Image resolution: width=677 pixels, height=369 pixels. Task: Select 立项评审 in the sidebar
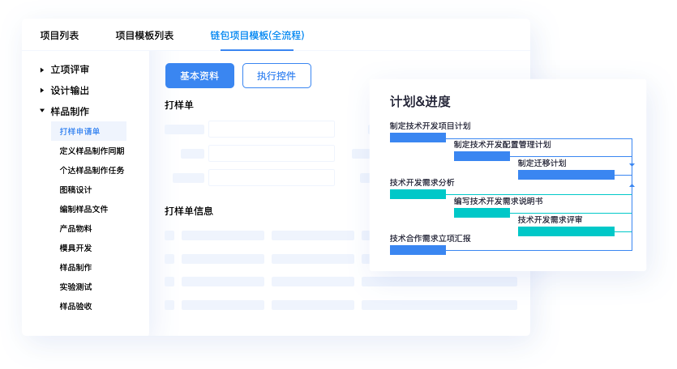[x=70, y=70]
